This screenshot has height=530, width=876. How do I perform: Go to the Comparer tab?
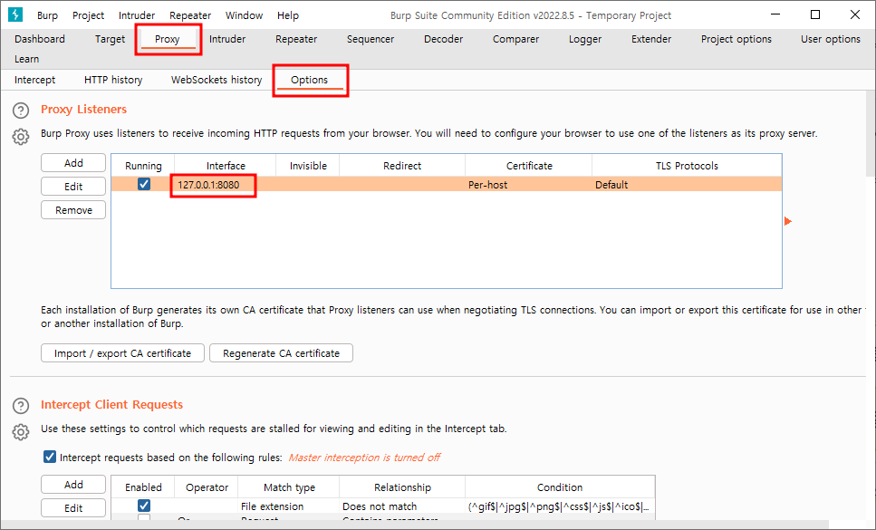(x=515, y=39)
